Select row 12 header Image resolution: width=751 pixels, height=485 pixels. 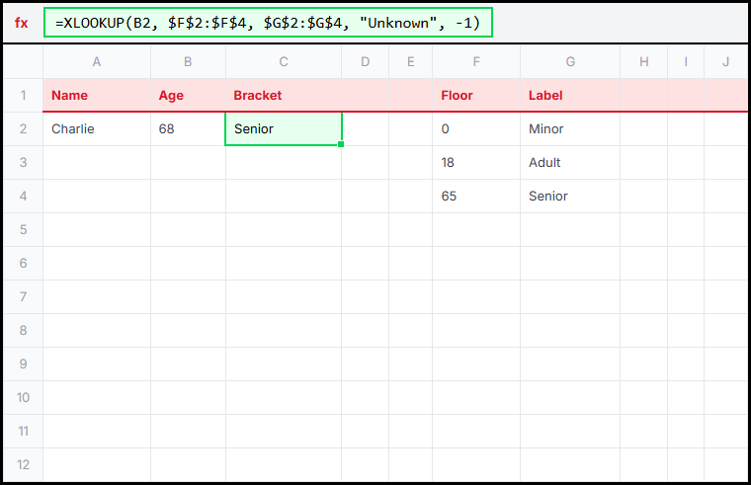point(23,465)
